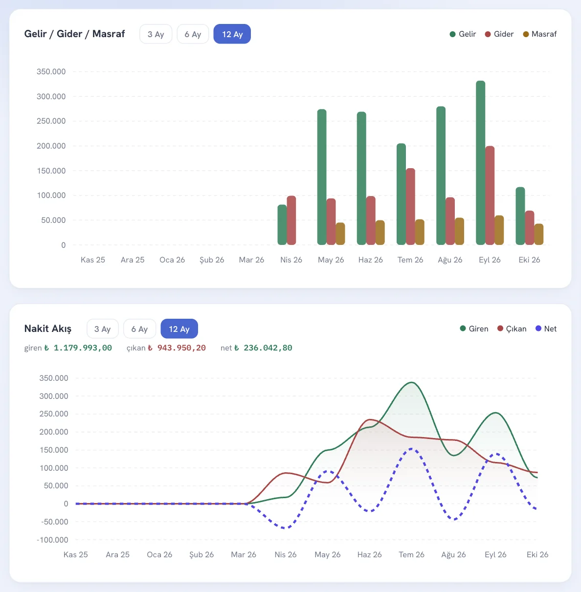This screenshot has width=581, height=592.
Task: Switch the Nakit Akış chart to 3 Ay
Action: pyautogui.click(x=103, y=329)
